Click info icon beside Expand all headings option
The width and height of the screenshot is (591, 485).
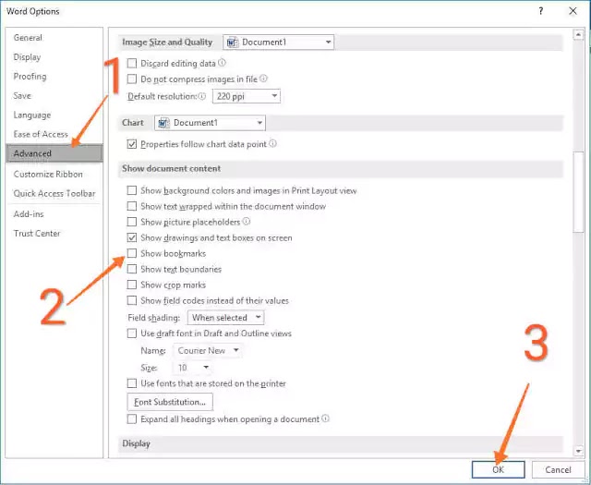click(x=325, y=418)
